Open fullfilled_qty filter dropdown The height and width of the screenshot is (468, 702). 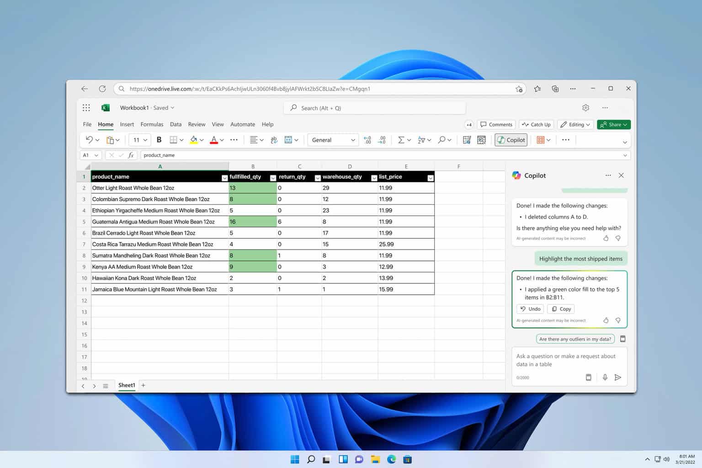pyautogui.click(x=273, y=178)
